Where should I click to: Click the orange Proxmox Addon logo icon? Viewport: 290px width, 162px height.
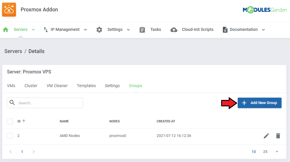pyautogui.click(x=9, y=10)
